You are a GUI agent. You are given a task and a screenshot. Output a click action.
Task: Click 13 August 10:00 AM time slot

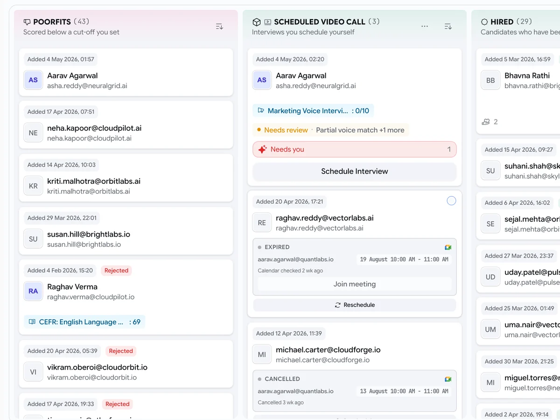[404, 391]
